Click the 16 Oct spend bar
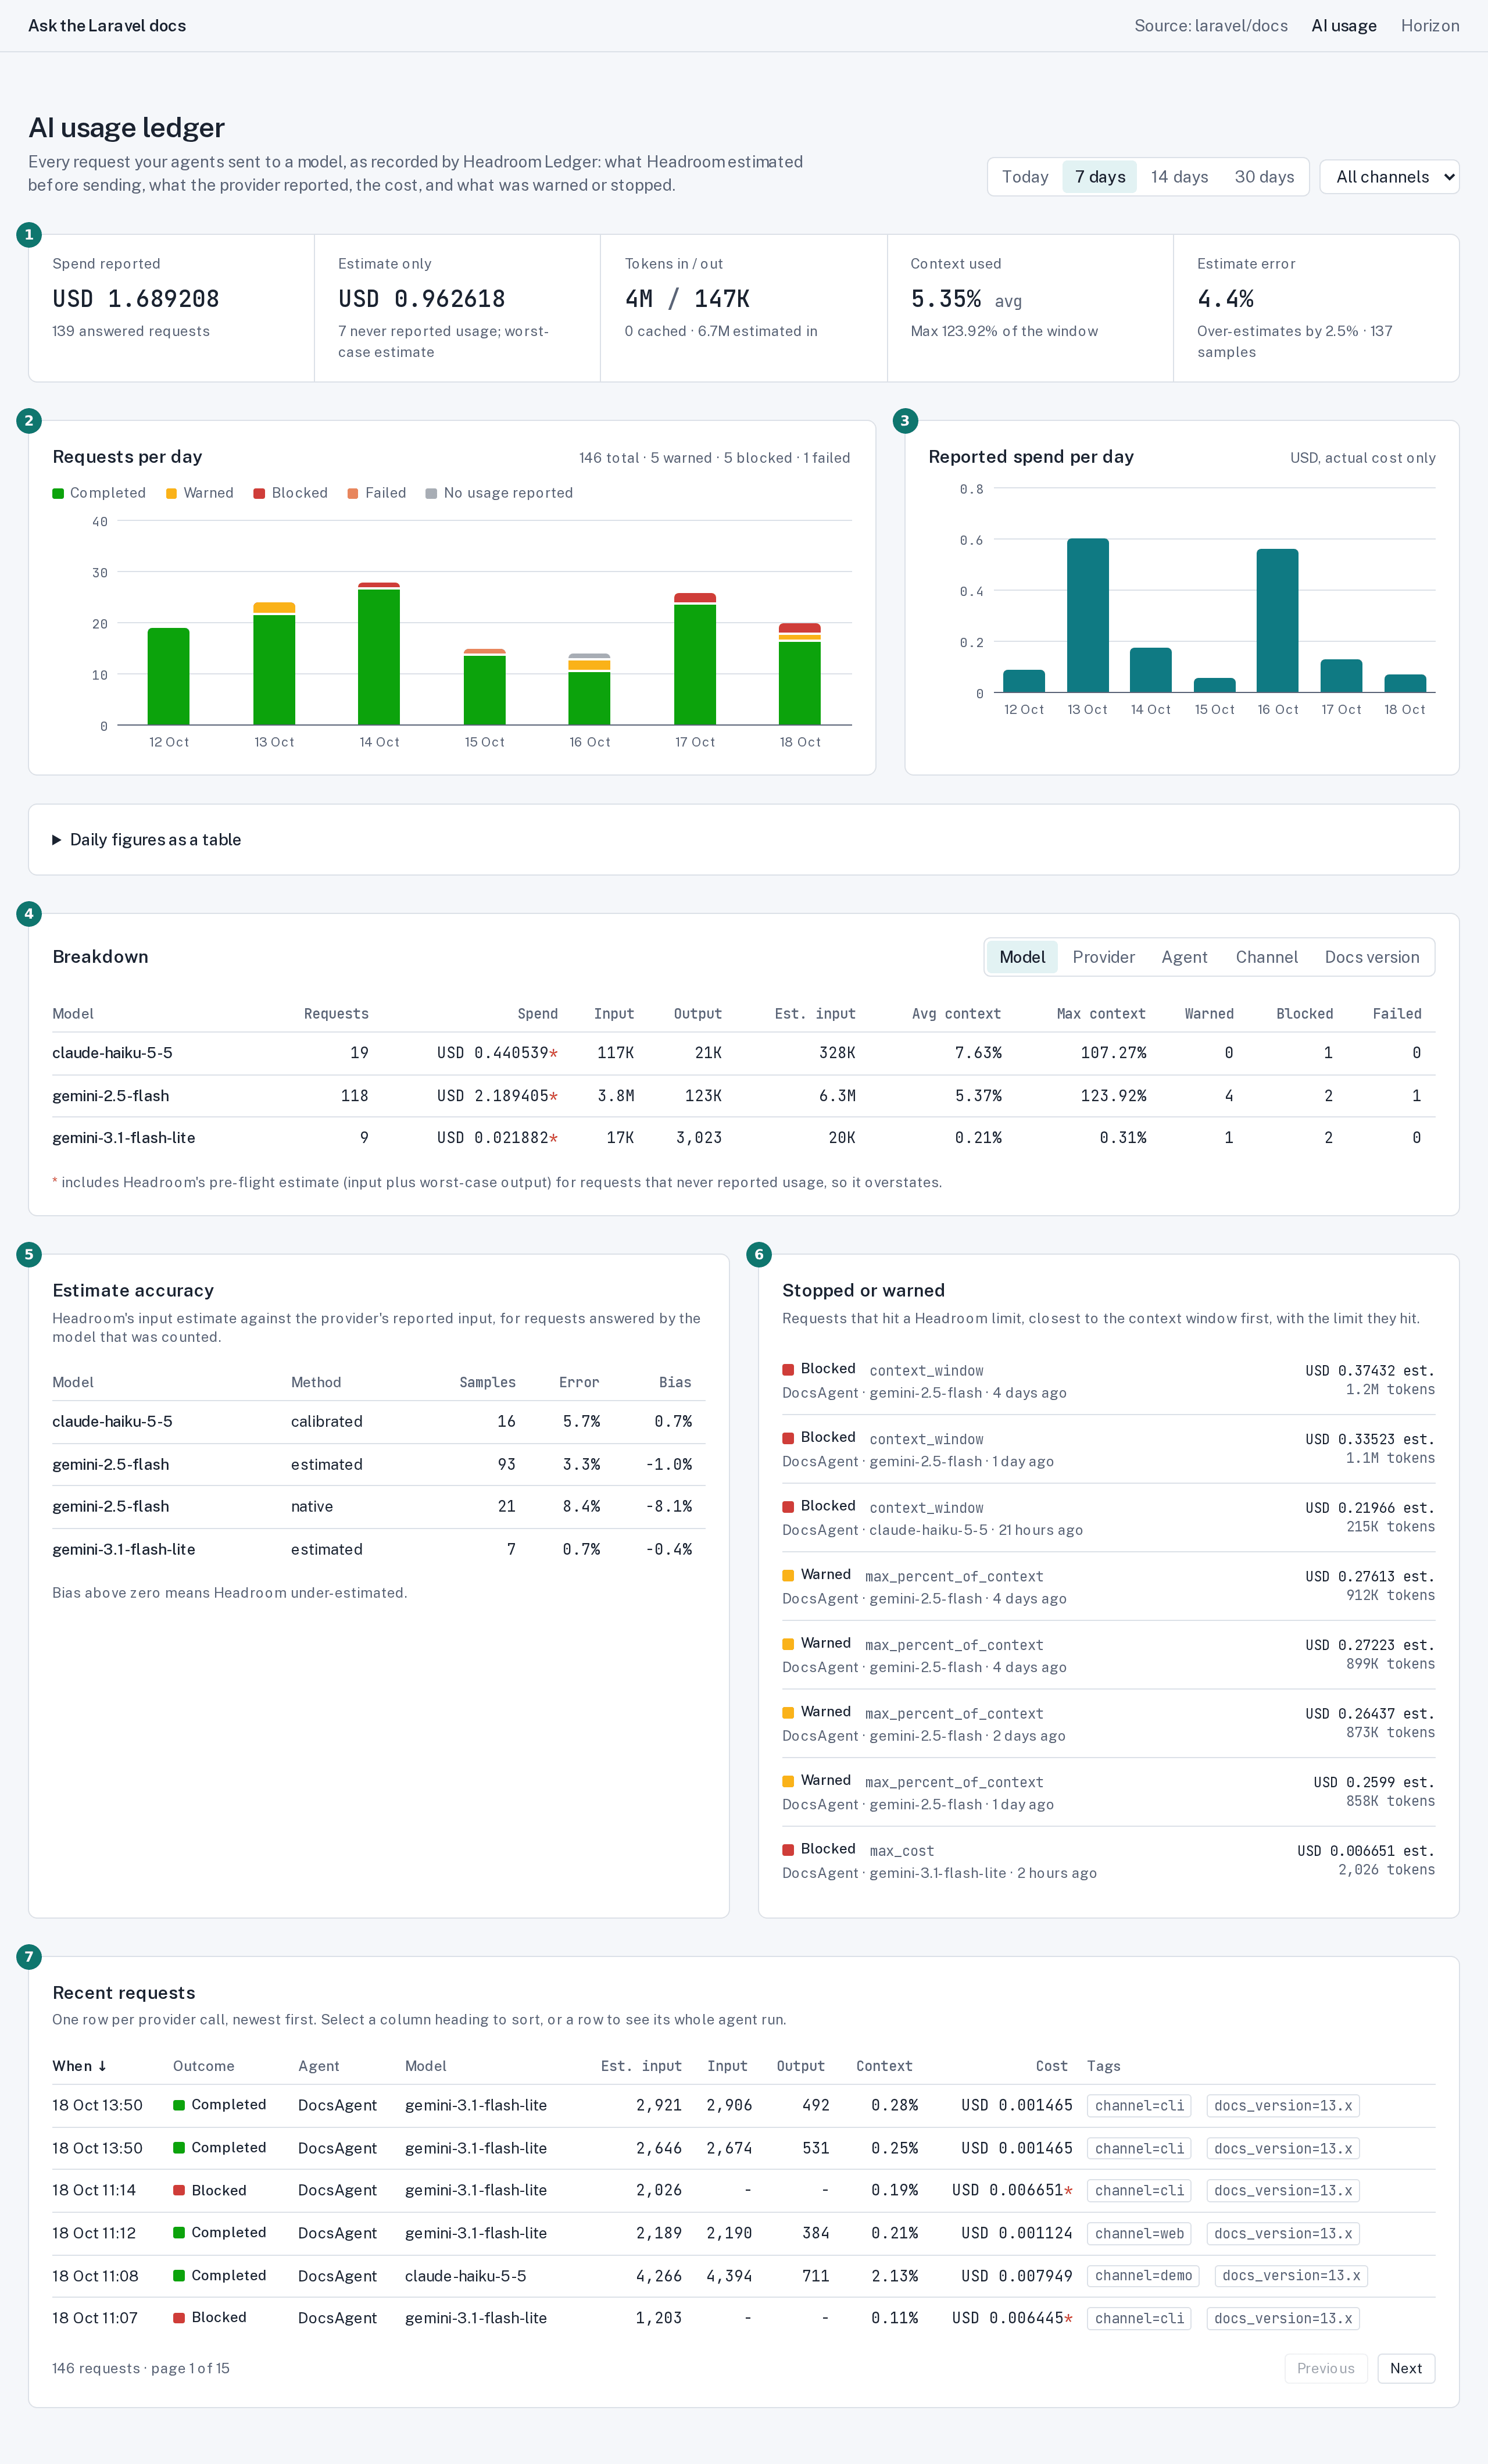 1277,620
